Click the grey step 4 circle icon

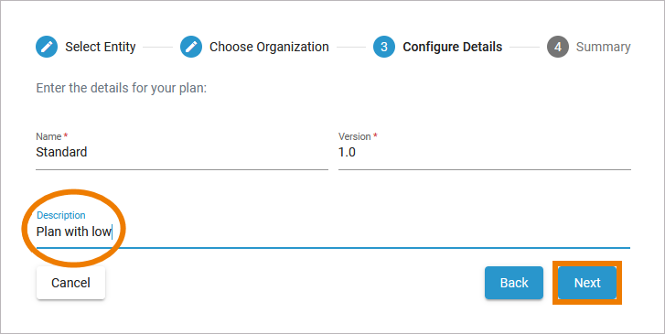(558, 47)
